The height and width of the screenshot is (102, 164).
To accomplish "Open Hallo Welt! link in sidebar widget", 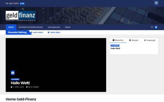I will click(115, 48).
